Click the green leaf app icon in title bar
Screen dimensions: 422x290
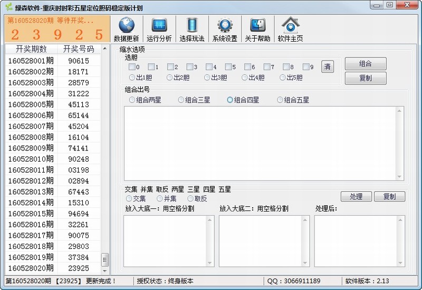click(x=9, y=7)
